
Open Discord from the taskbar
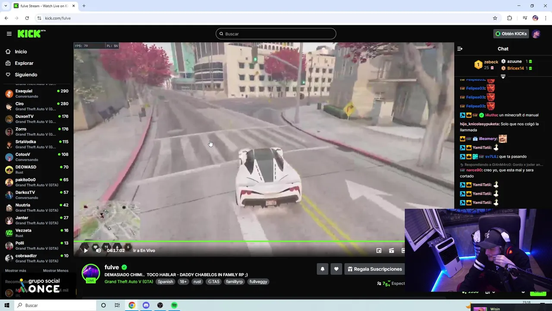pos(146,305)
